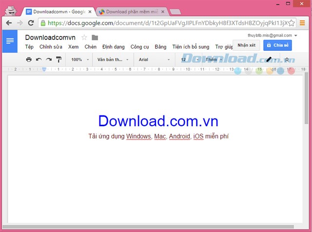Screen dimensions: 312x232
Task: Open the Tệp menu
Action: 29,47
